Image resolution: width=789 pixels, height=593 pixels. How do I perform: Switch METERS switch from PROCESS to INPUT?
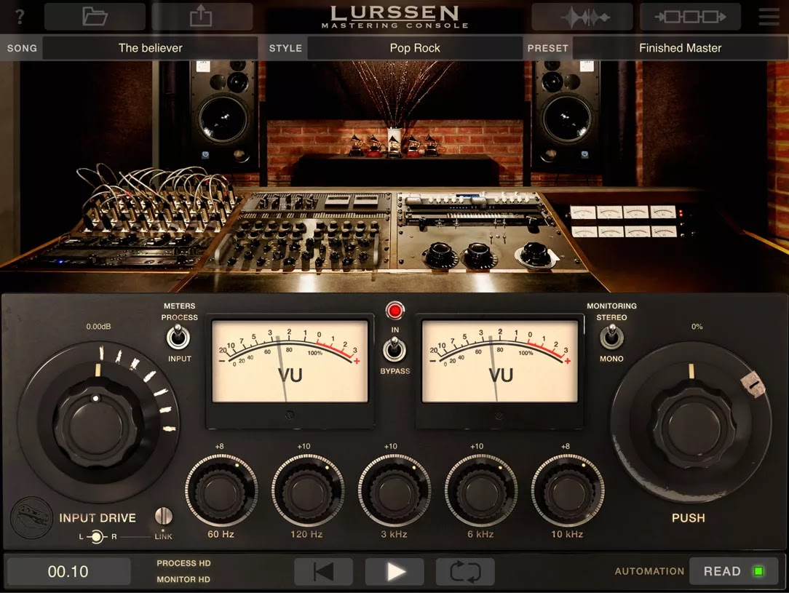(x=179, y=337)
